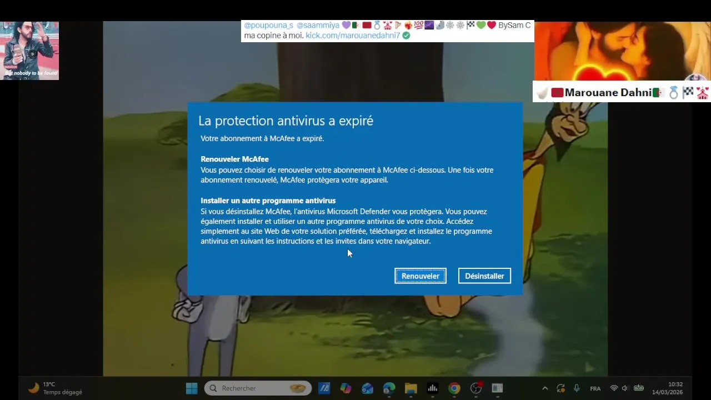Open OBS Studio from taskbar
Viewport: 711px width, 400px height.
tap(476, 388)
